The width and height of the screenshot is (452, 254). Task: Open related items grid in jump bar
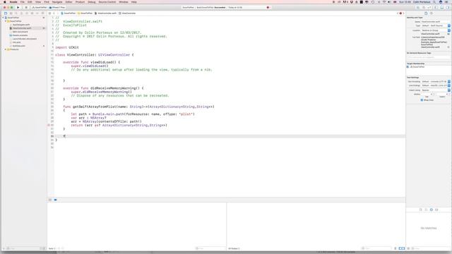(x=49, y=13)
